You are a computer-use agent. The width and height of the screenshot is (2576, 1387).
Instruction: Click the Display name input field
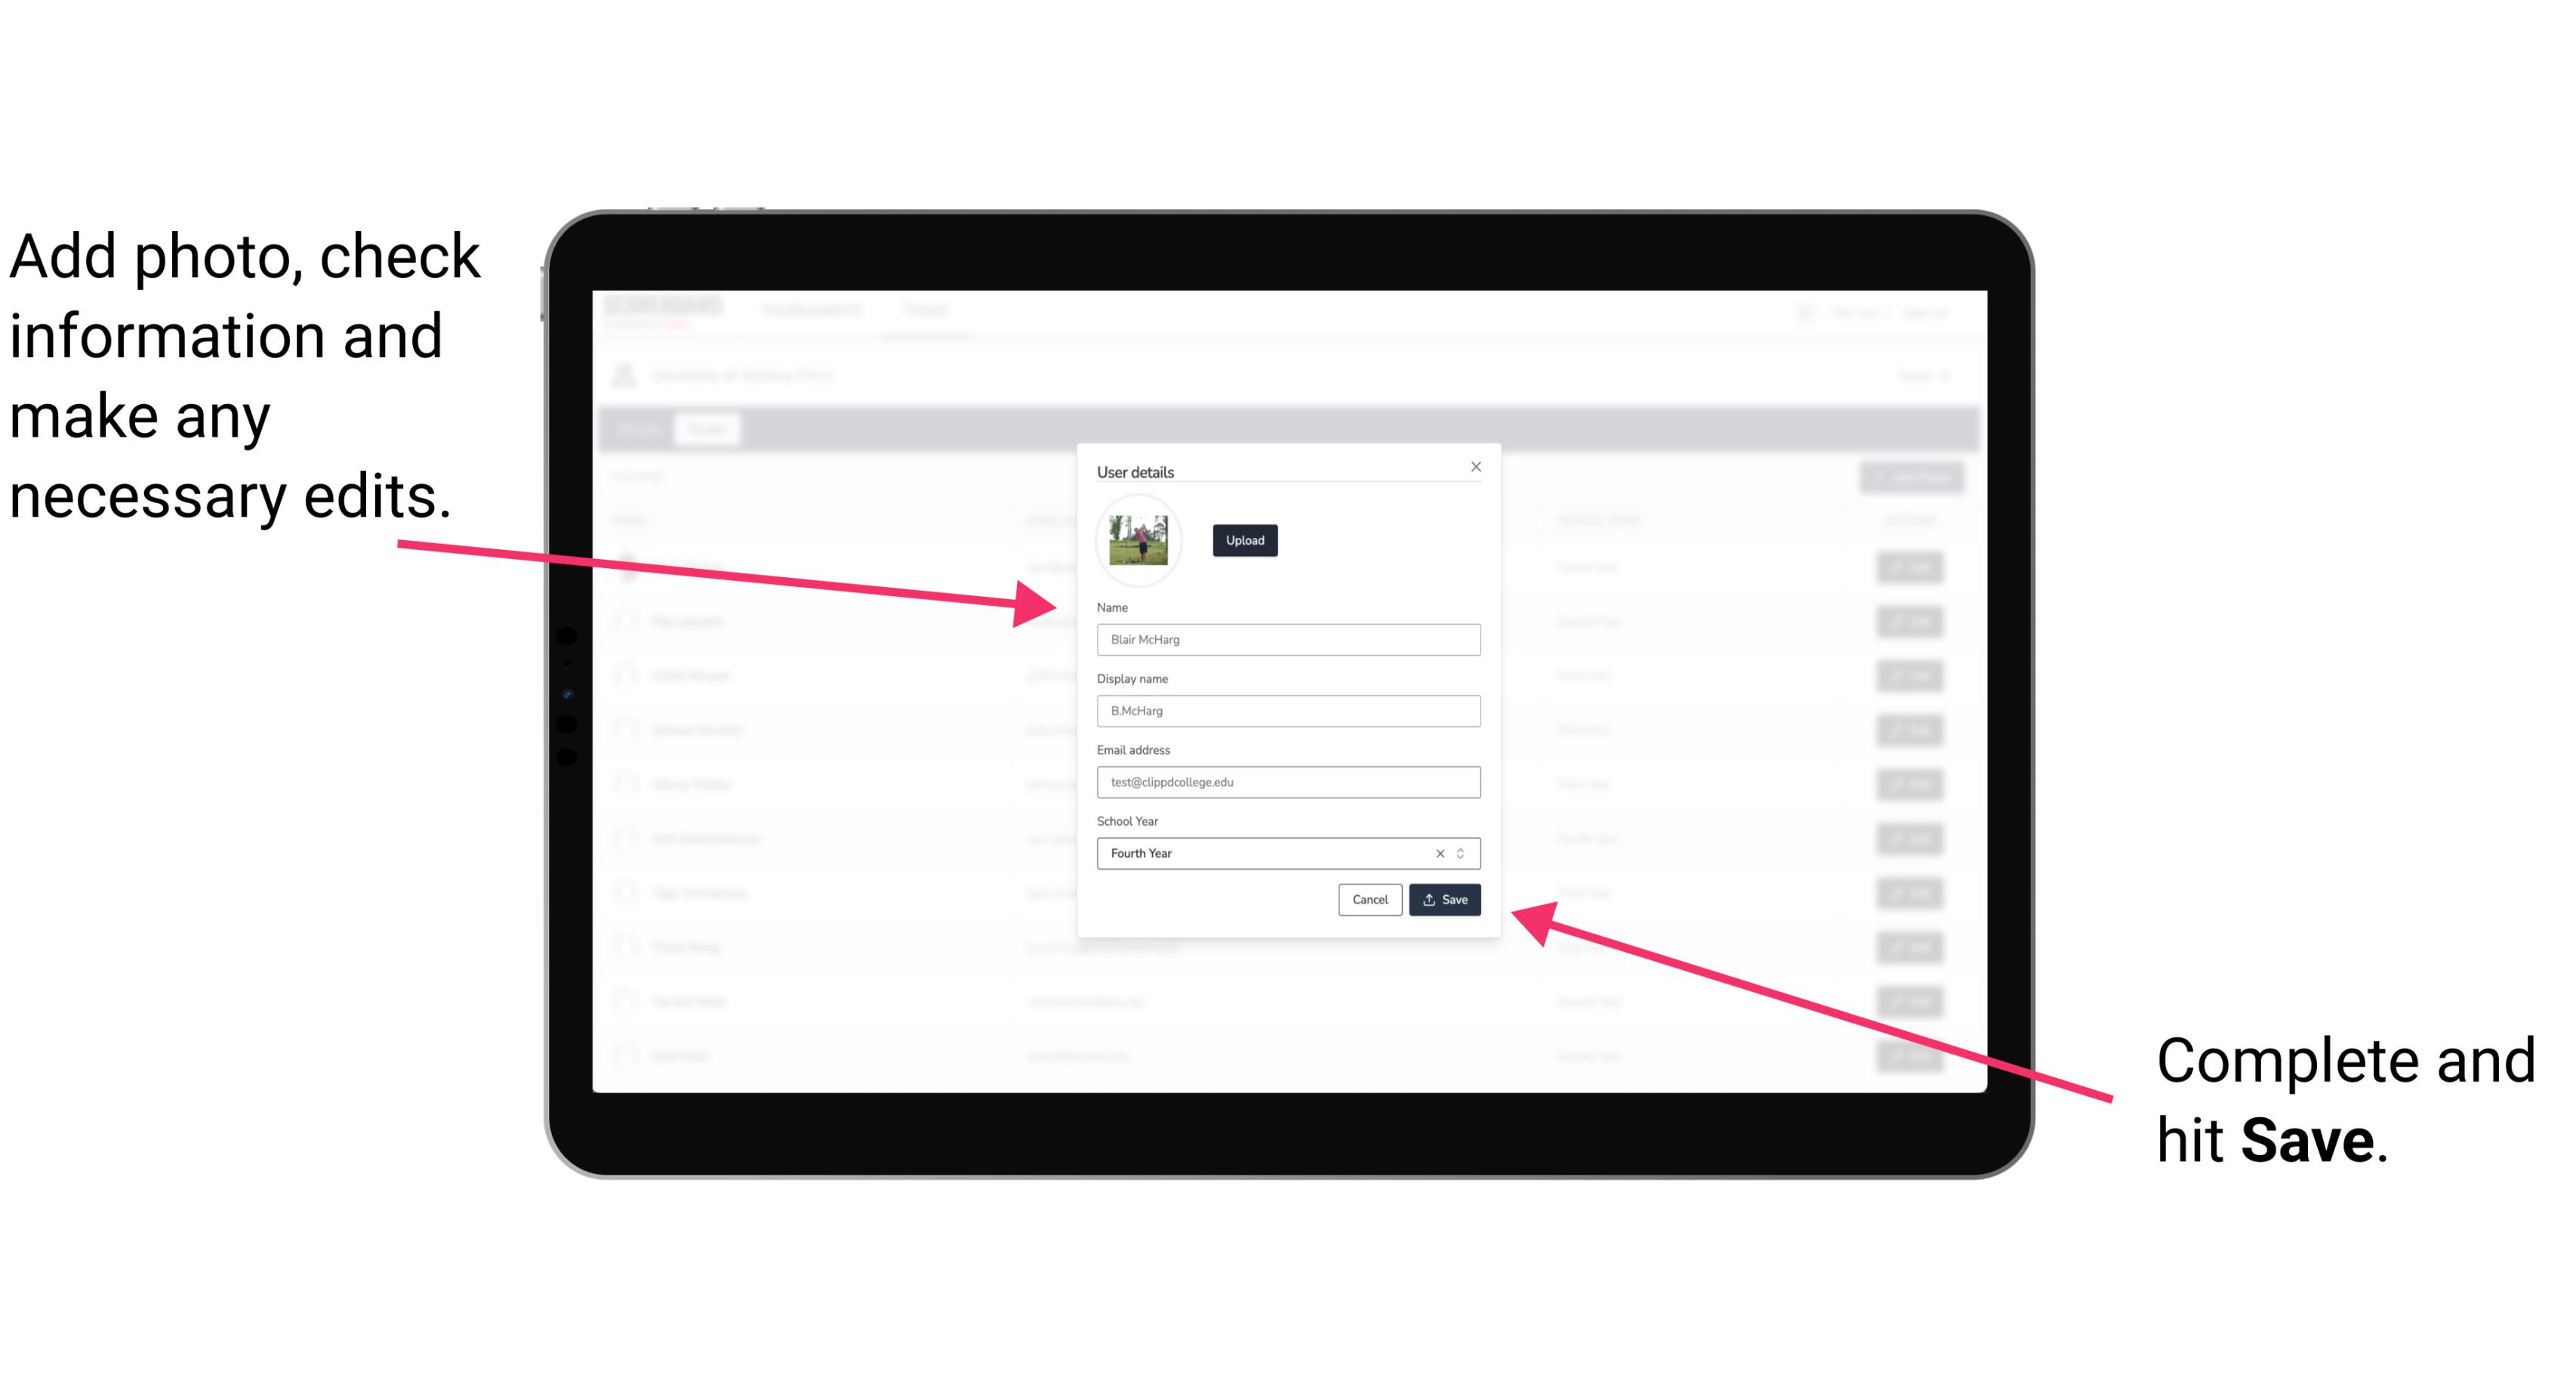tap(1289, 711)
